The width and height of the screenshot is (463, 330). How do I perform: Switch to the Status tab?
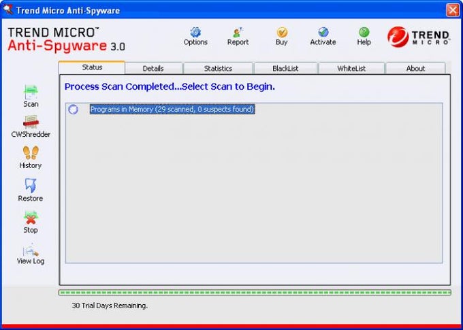click(92, 67)
